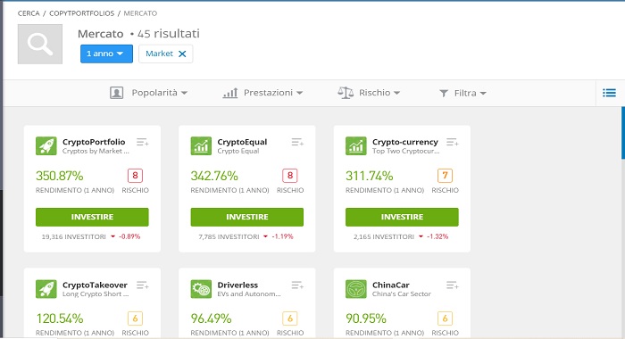Image resolution: width=625 pixels, height=339 pixels.
Task: Click the 311.74% return value
Action: (x=369, y=176)
